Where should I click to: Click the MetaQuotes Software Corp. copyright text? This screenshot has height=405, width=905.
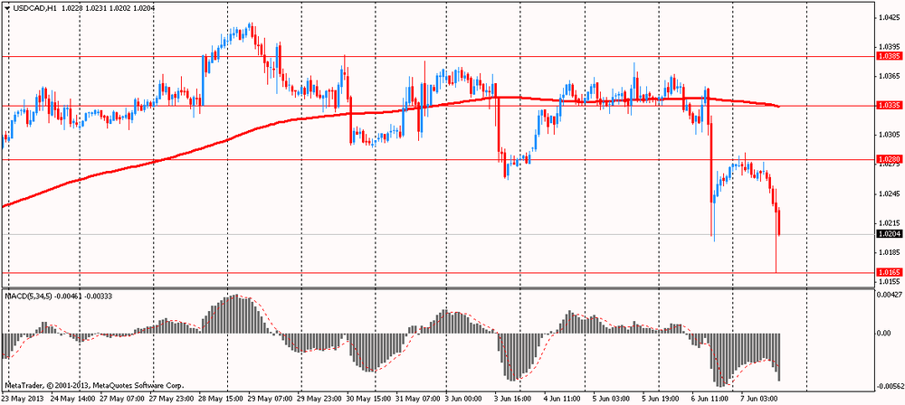pos(99,384)
